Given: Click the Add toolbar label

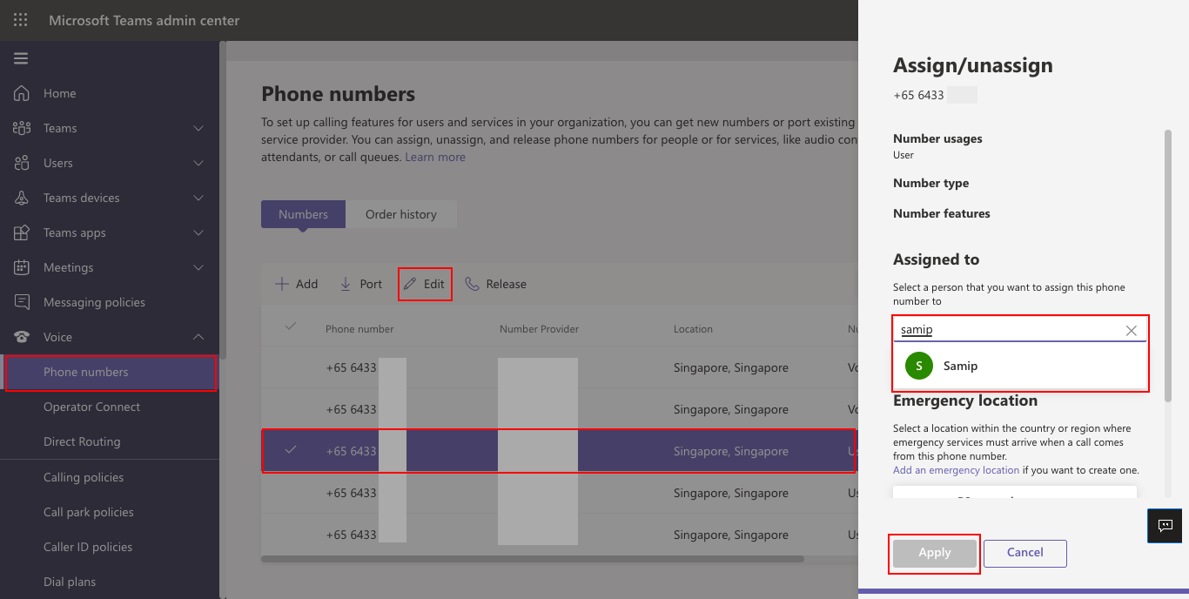Looking at the screenshot, I should coord(306,284).
